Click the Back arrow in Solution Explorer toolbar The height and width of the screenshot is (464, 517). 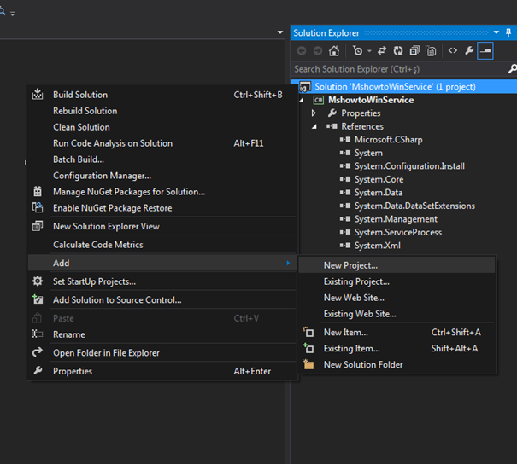click(x=302, y=50)
